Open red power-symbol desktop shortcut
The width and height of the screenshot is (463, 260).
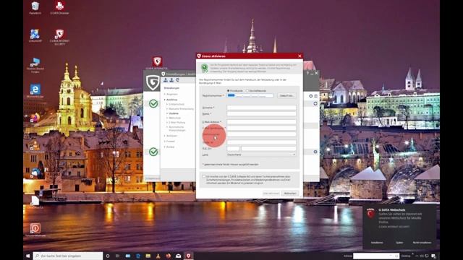(35, 230)
